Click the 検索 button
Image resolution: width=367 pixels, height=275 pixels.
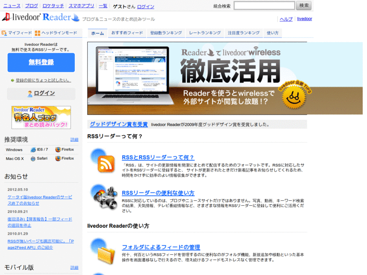304,5
